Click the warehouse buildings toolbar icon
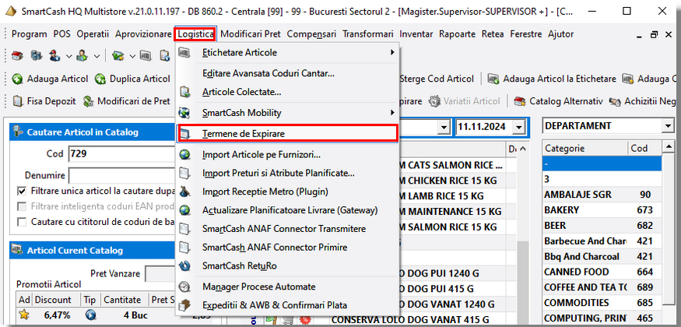681x327 pixels. click(37, 55)
